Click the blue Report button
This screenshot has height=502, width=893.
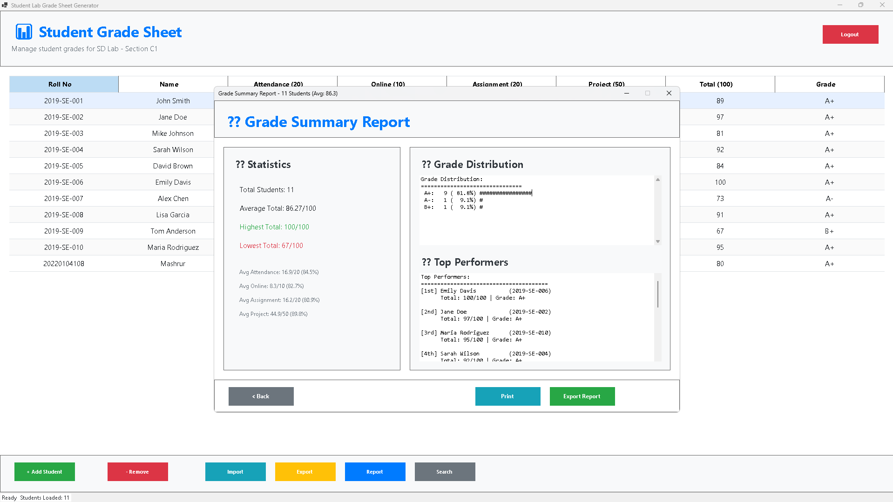coord(375,472)
